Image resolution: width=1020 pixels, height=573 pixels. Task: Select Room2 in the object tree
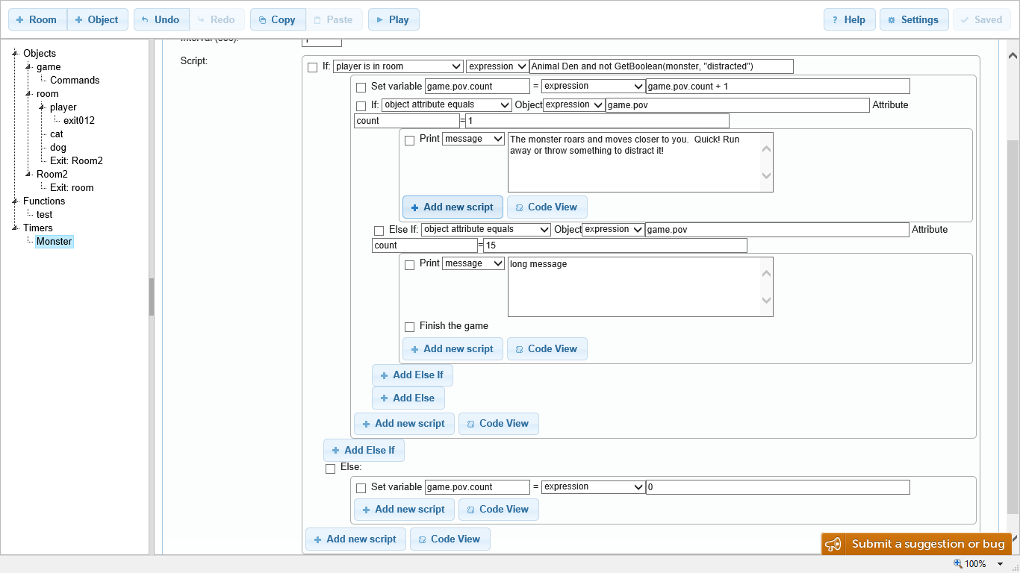click(52, 175)
